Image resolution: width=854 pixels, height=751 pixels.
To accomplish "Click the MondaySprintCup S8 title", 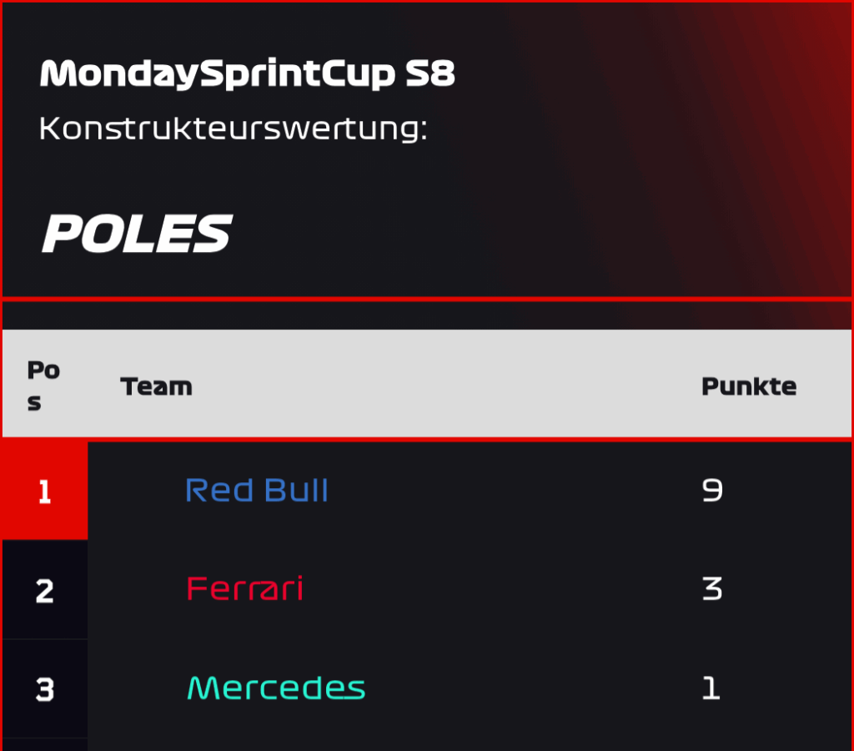I will tap(247, 73).
